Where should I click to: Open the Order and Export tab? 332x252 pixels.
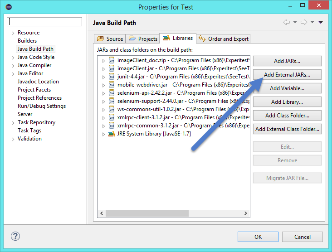click(x=224, y=39)
